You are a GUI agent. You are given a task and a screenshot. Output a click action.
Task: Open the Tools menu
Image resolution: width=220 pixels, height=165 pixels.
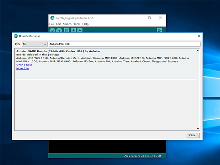pyautogui.click(x=77, y=24)
